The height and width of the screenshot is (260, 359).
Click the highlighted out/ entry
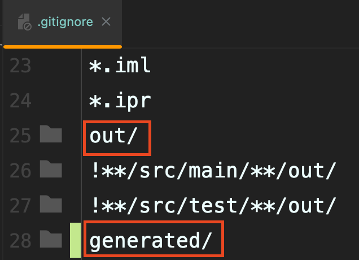[x=117, y=137]
